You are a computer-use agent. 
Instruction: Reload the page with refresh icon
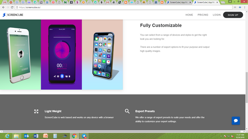[x=12, y=7]
